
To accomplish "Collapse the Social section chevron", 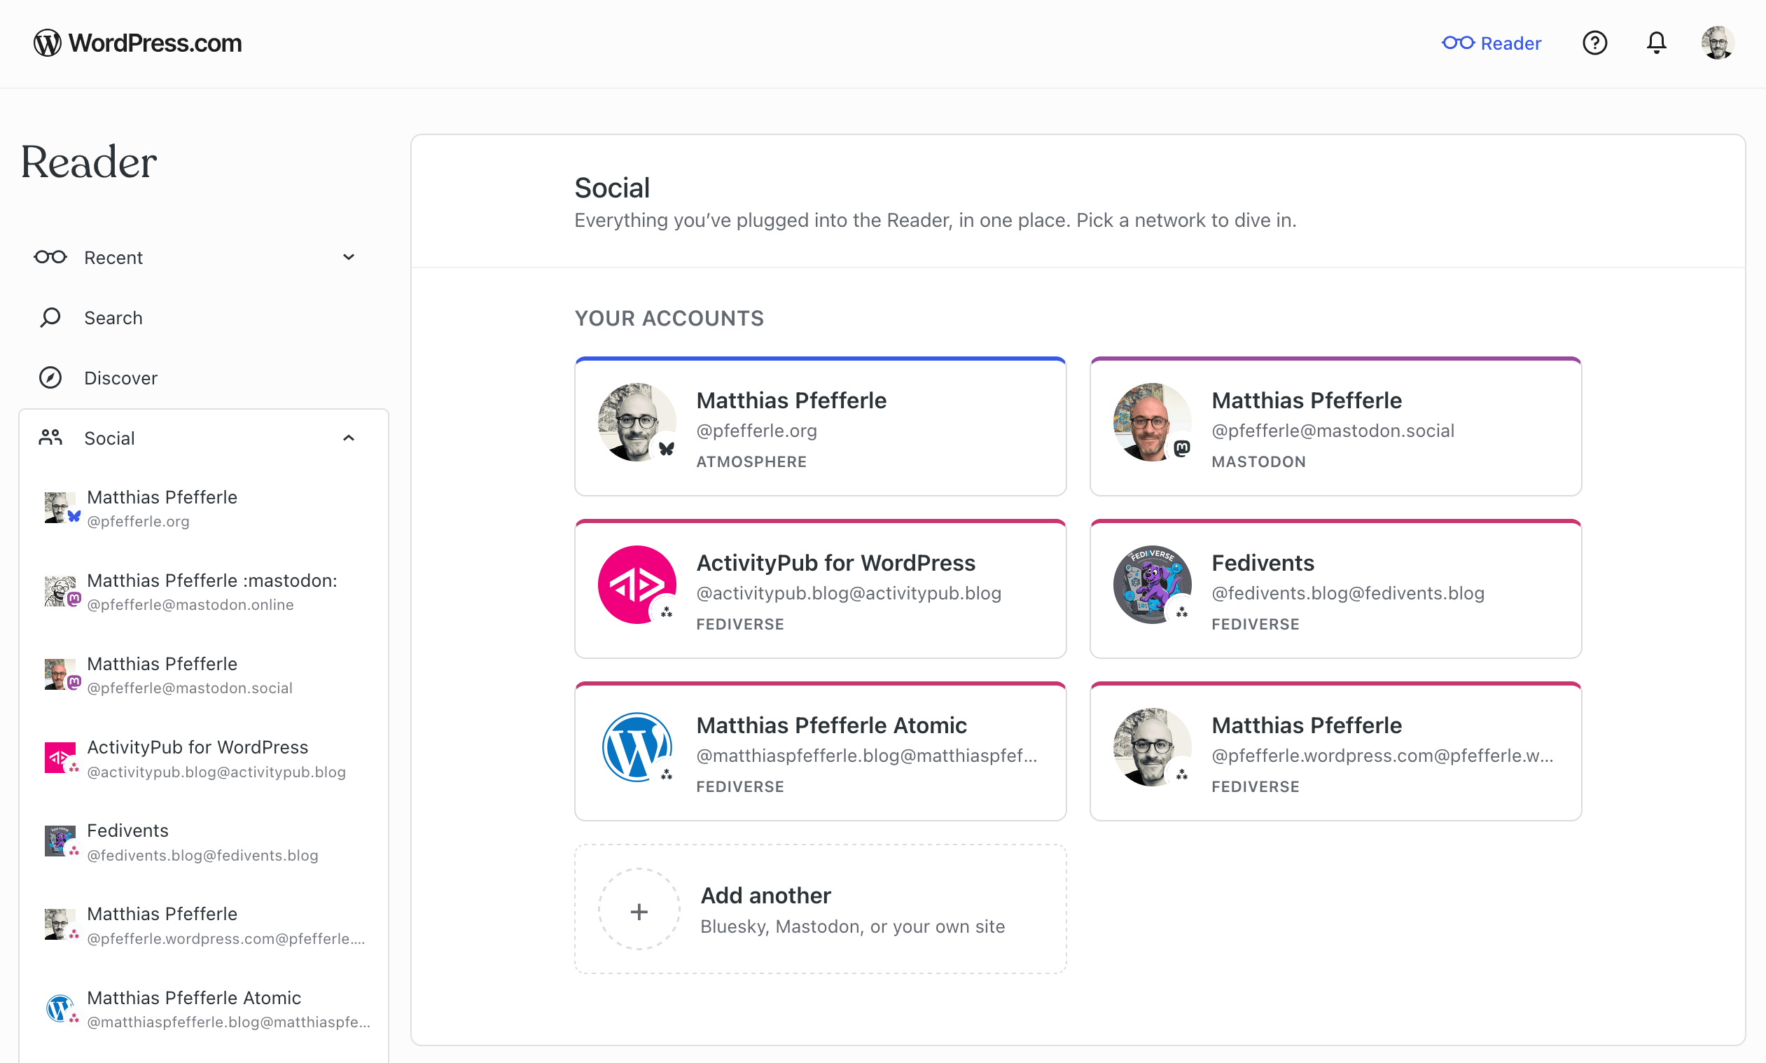I will (x=349, y=438).
